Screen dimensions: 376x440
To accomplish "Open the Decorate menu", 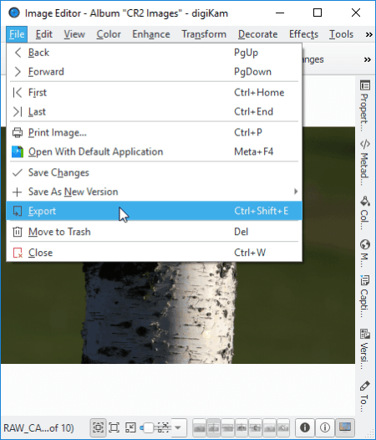I will coord(257,34).
